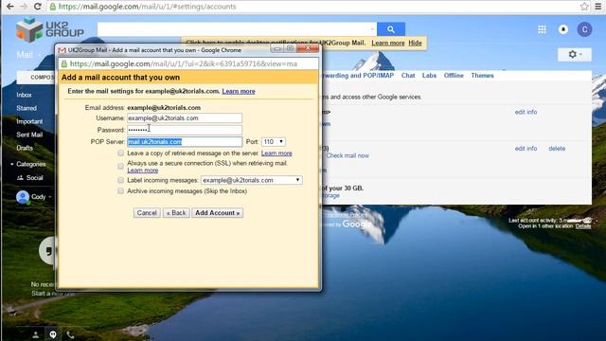This screenshot has height=341, width=606.
Task: Click the Cancel button in dialog
Action: click(x=147, y=212)
